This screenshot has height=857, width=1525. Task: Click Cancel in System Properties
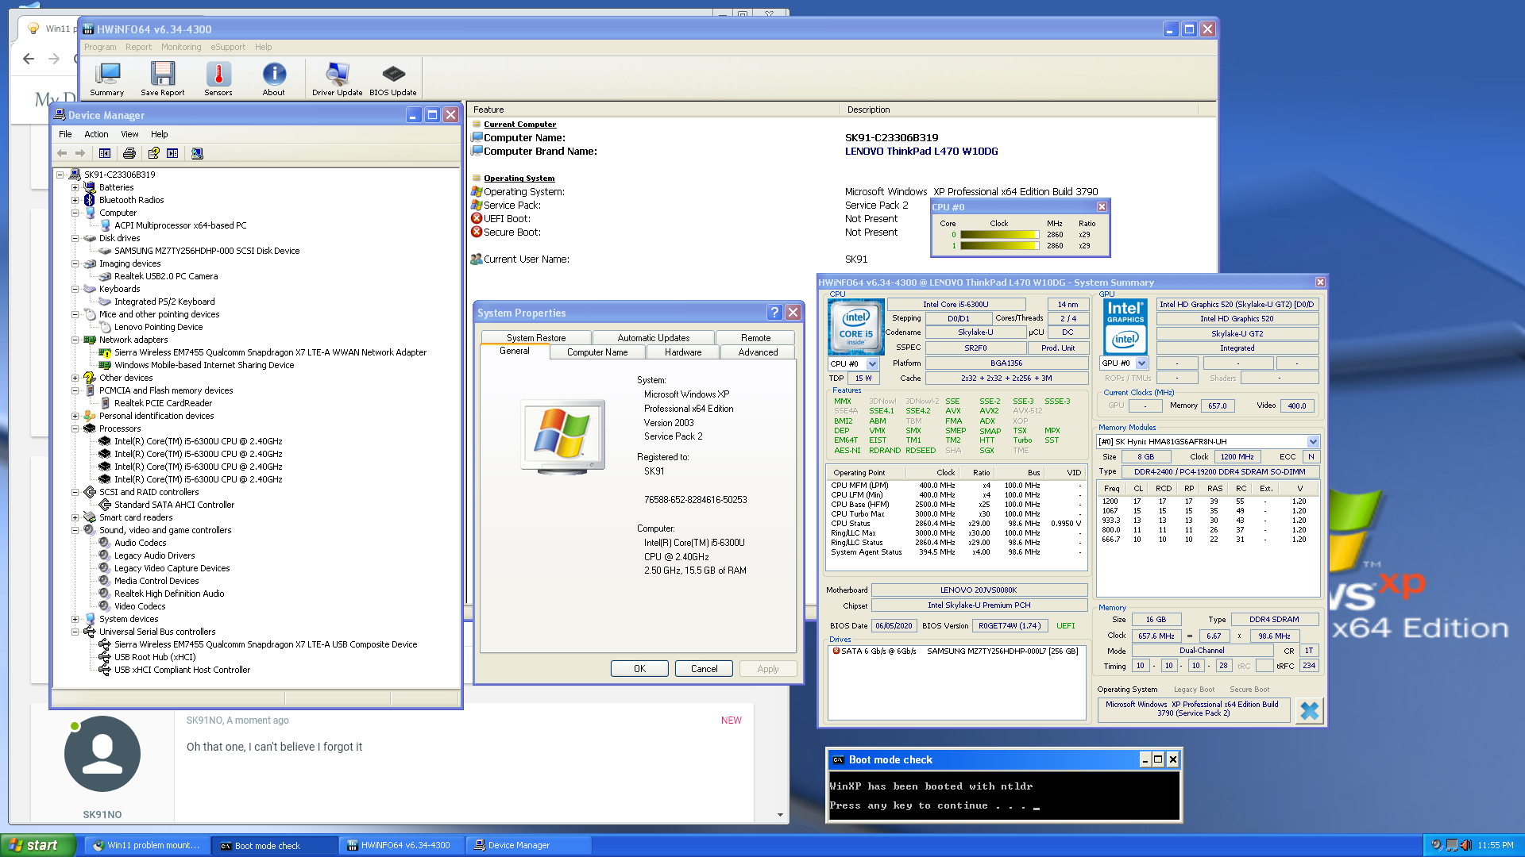pyautogui.click(x=704, y=669)
